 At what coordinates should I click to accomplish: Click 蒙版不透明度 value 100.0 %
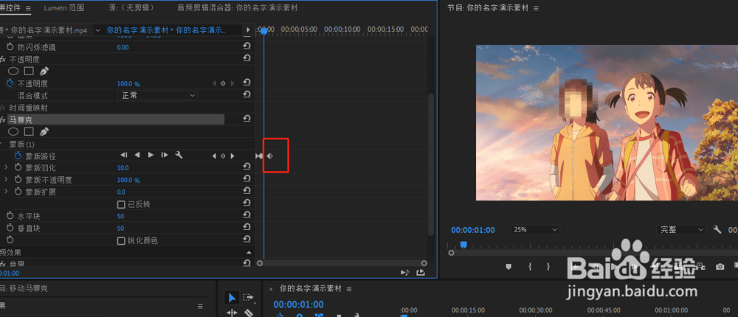[x=128, y=180]
